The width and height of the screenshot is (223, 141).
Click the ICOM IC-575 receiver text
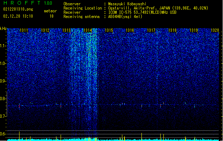click(142, 12)
